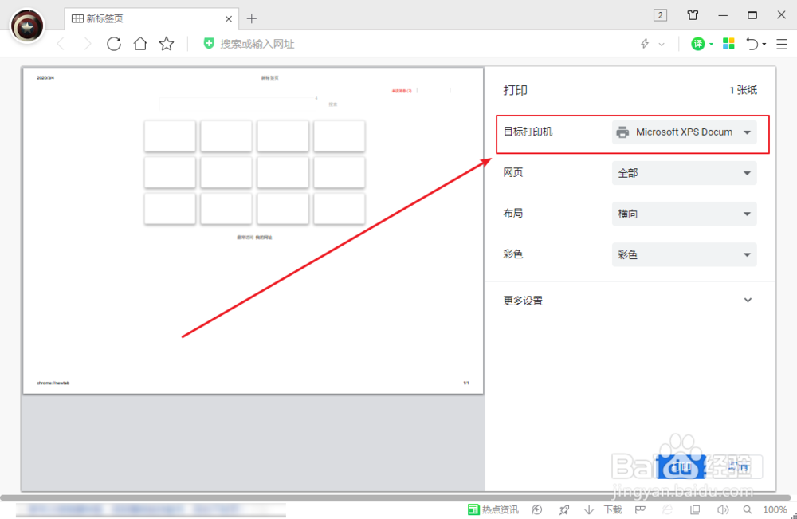Image resolution: width=797 pixels, height=519 pixels.
Task: Open the 布局 orientation dropdown showing 横向
Action: tap(684, 214)
